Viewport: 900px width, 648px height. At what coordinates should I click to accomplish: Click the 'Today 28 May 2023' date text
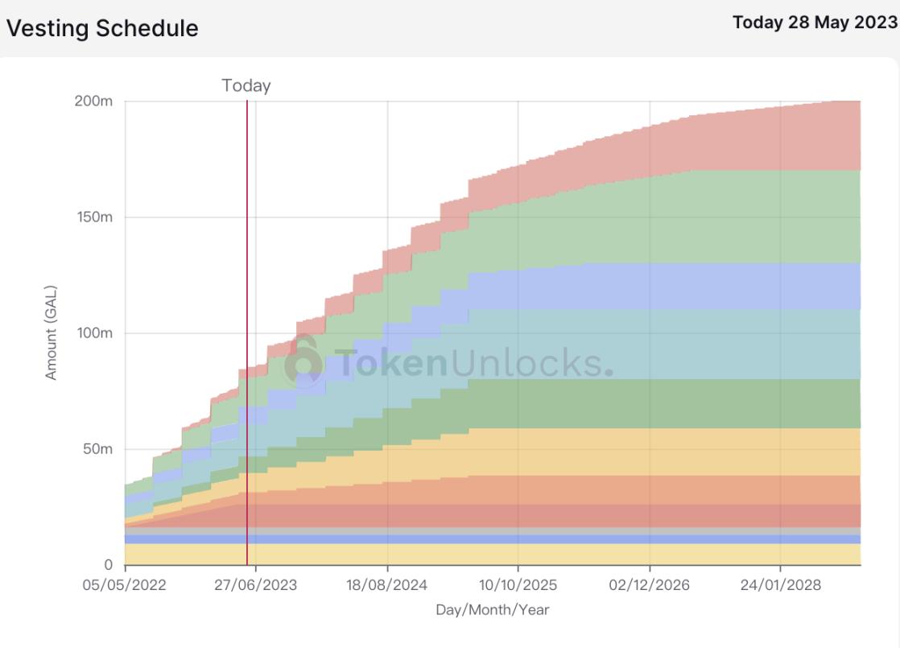pyautogui.click(x=815, y=23)
